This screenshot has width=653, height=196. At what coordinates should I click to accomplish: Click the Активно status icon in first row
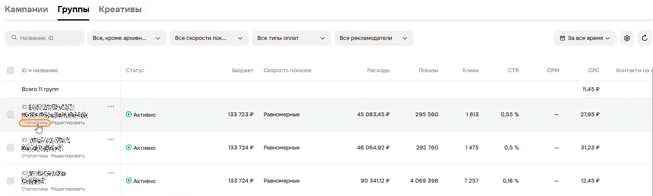tap(129, 115)
